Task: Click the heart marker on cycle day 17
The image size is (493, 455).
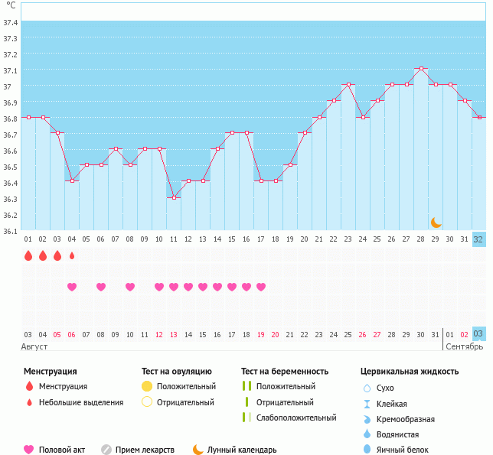Action: (x=261, y=287)
